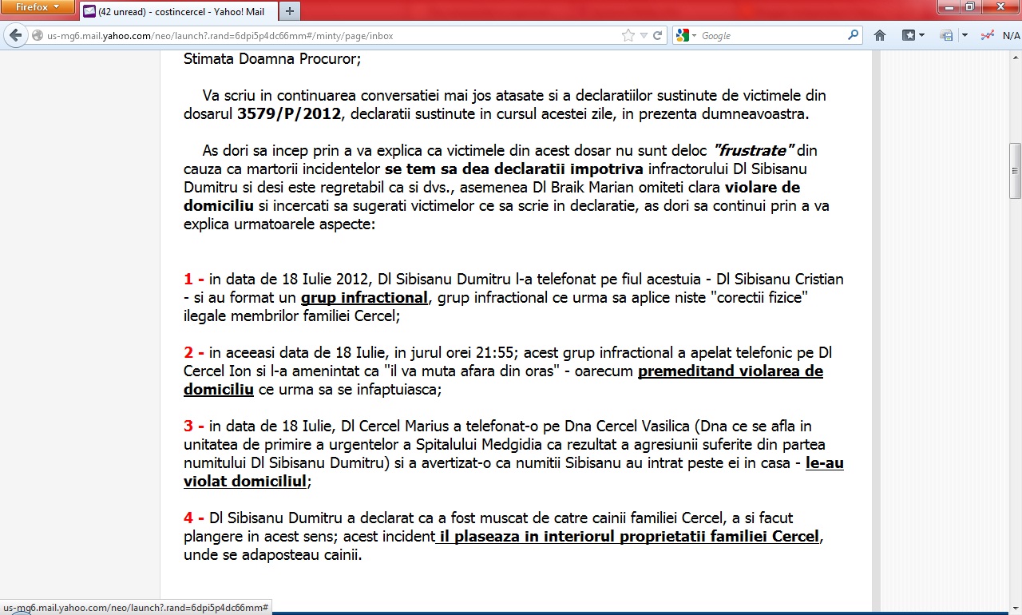Open the search engine selector dropdown
Image resolution: width=1022 pixels, height=615 pixels.
694,35
